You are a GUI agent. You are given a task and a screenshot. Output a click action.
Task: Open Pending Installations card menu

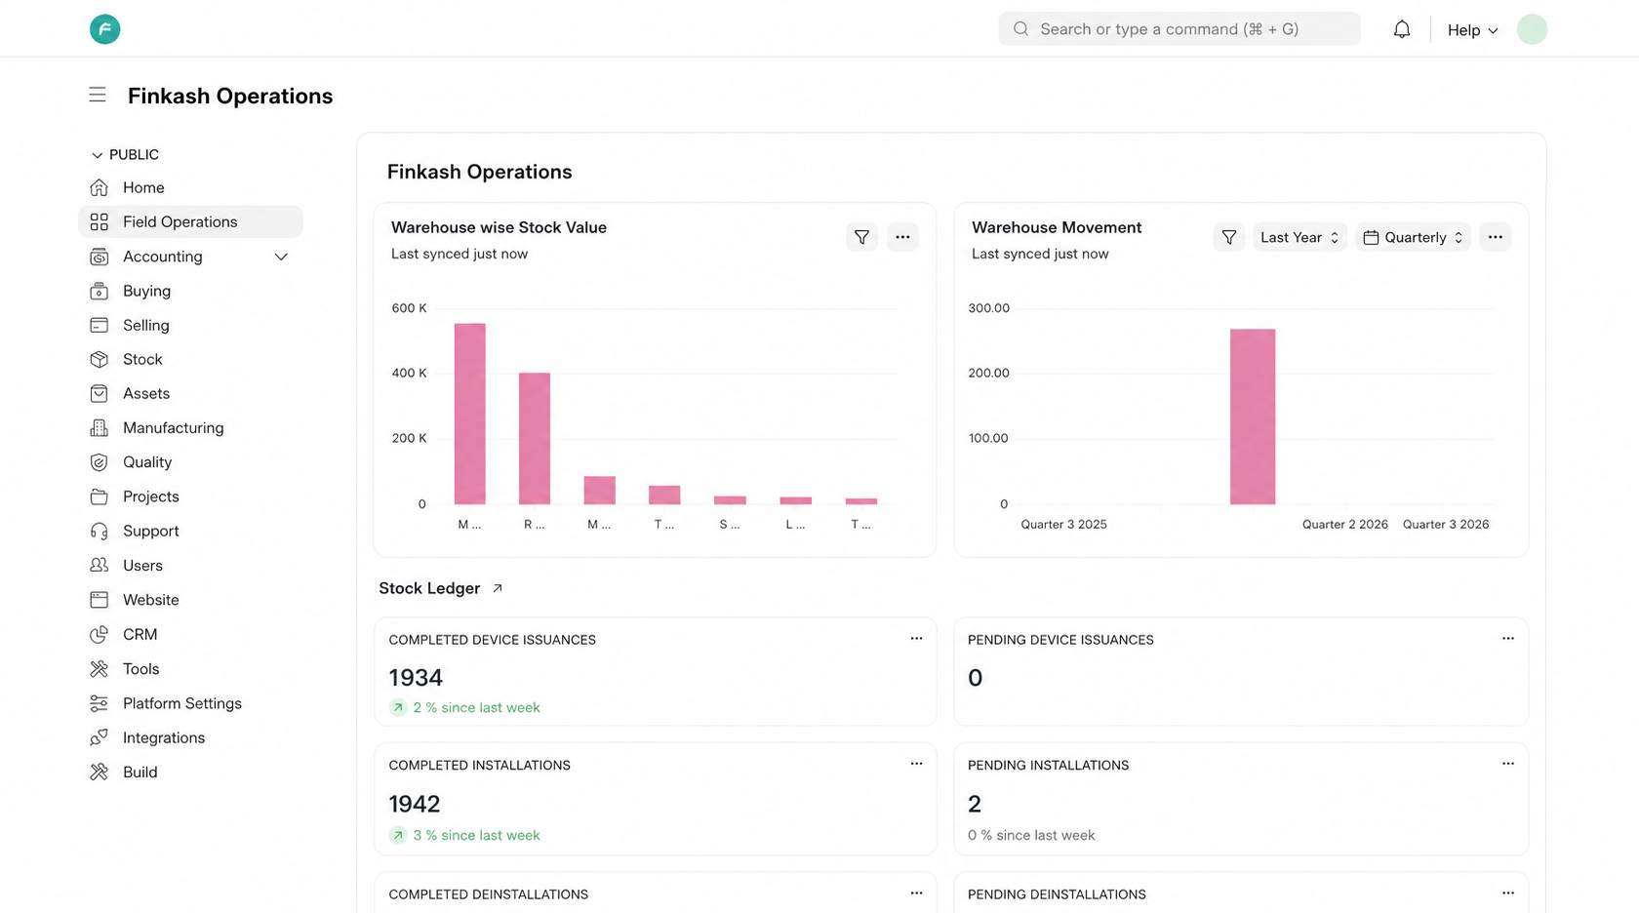(x=1508, y=764)
